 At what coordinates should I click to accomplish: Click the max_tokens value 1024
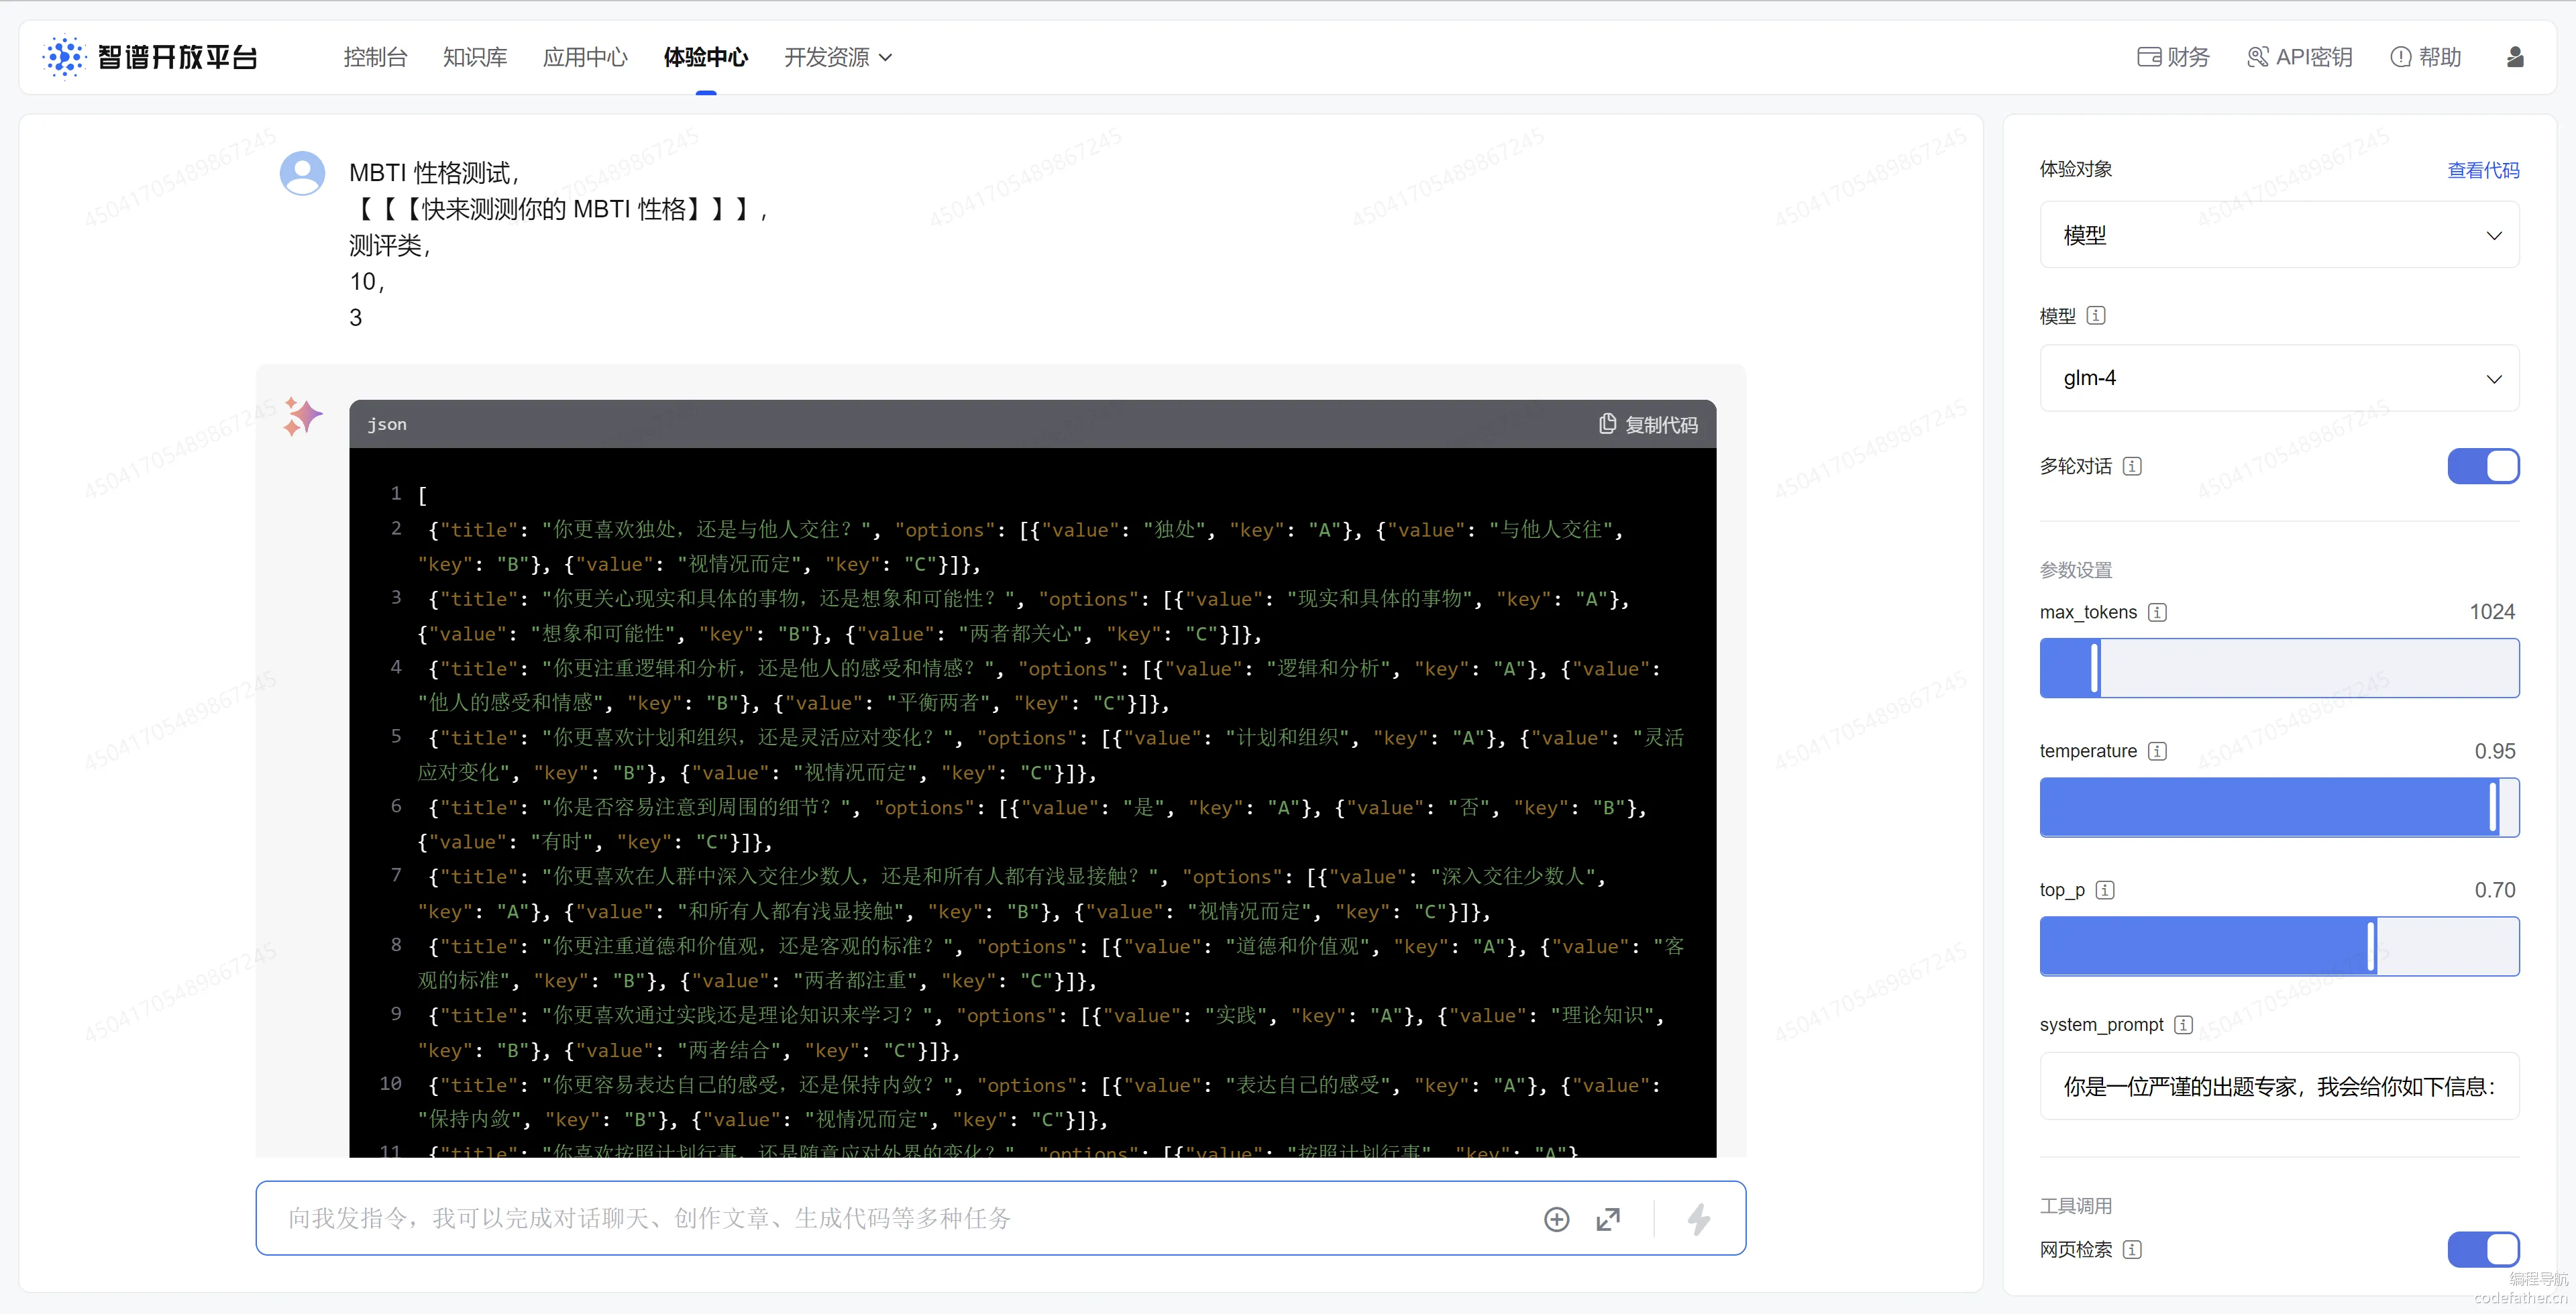coord(2492,612)
